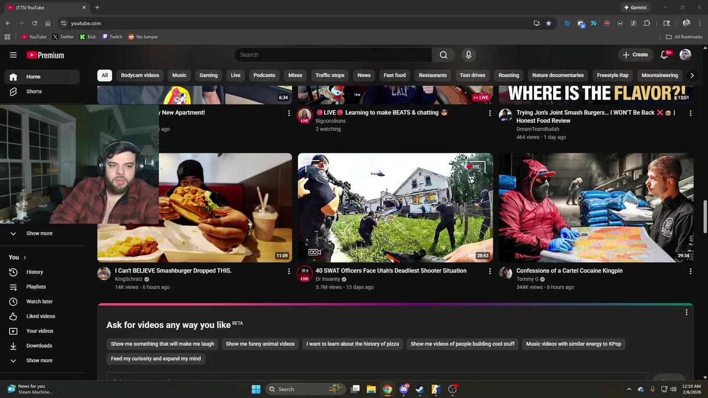Open options for the 40 SWAT Officers video
Viewport: 708px width, 398px height.
[x=490, y=271]
